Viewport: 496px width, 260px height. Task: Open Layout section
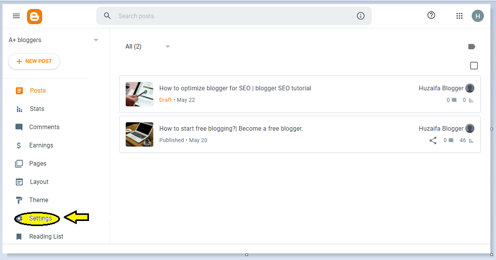tap(39, 182)
